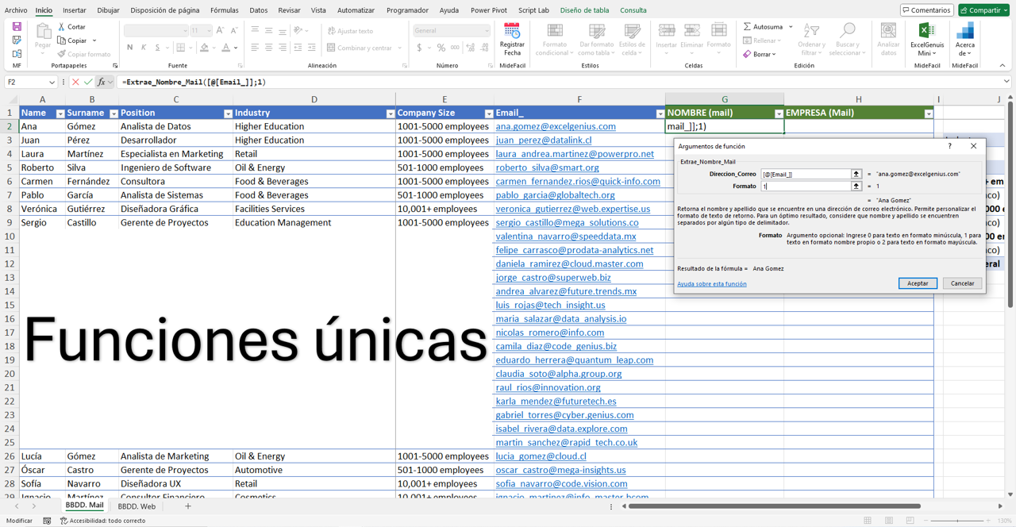Image resolution: width=1016 pixels, height=527 pixels.
Task: Select the Insertar cells icon
Action: click(665, 32)
